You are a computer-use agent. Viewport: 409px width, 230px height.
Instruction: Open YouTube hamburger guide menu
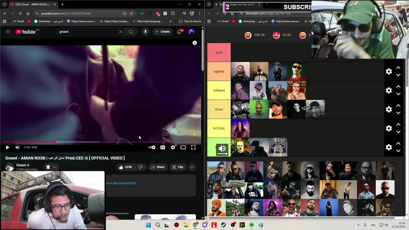pyautogui.click(x=8, y=32)
